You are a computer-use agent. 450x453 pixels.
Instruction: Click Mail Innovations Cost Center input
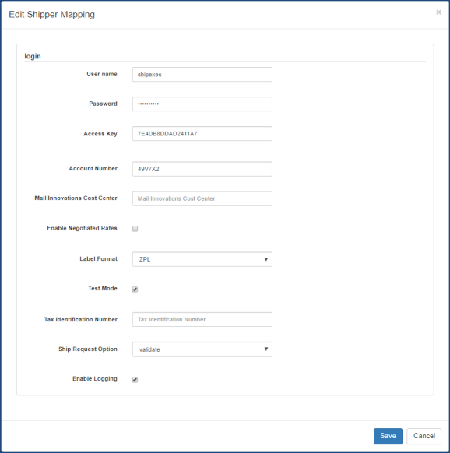pos(202,198)
